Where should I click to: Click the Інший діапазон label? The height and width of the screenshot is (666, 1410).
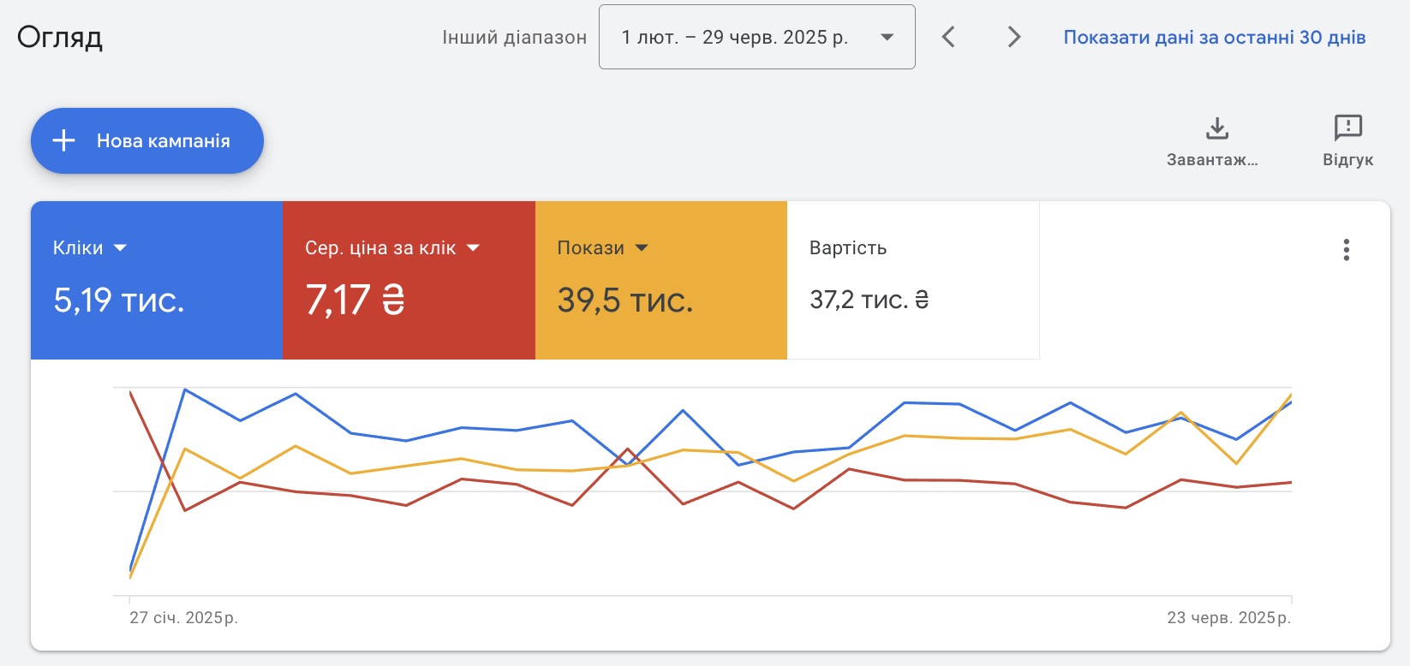[514, 38]
